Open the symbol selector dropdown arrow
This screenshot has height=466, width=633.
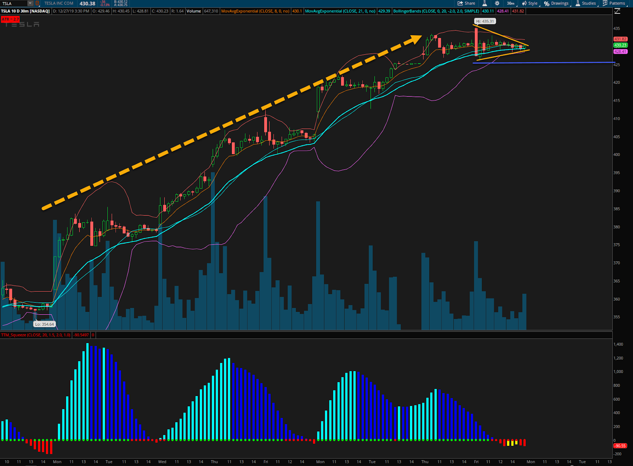tap(30, 3)
